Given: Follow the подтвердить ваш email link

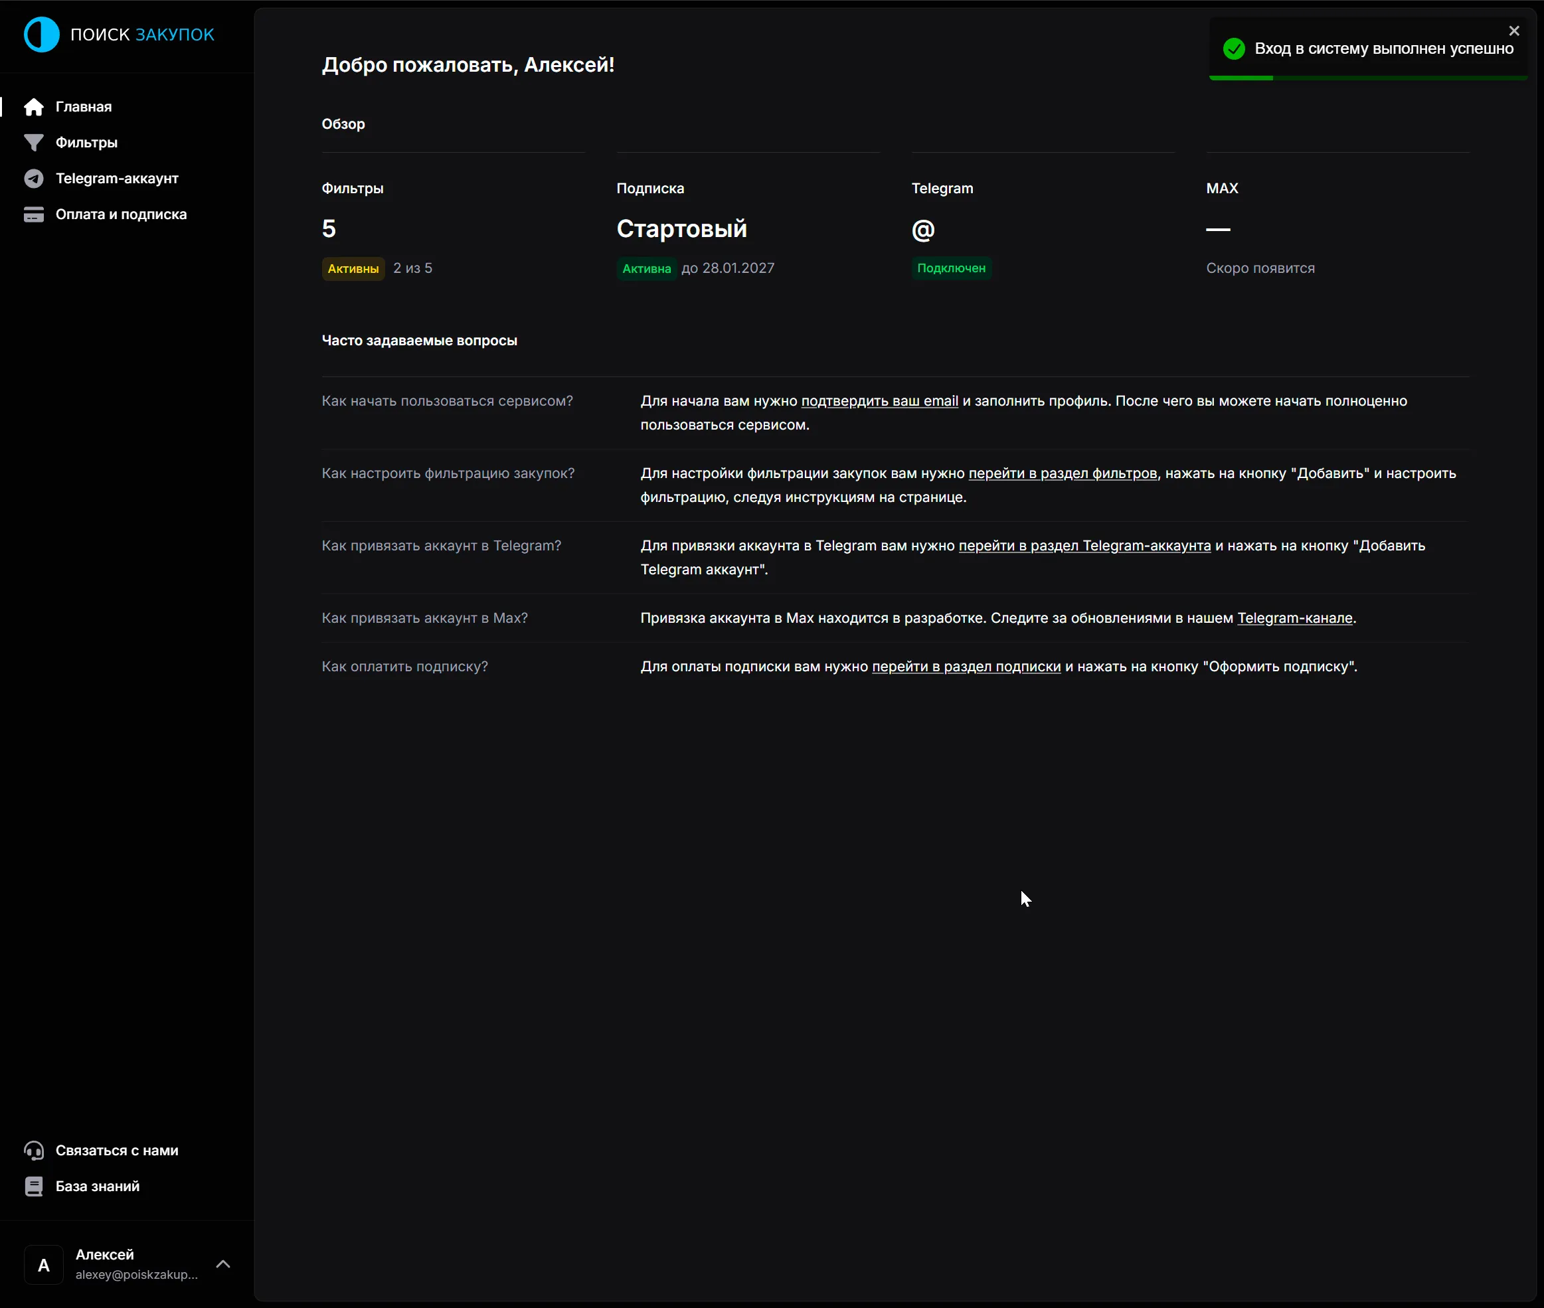Looking at the screenshot, I should [879, 401].
